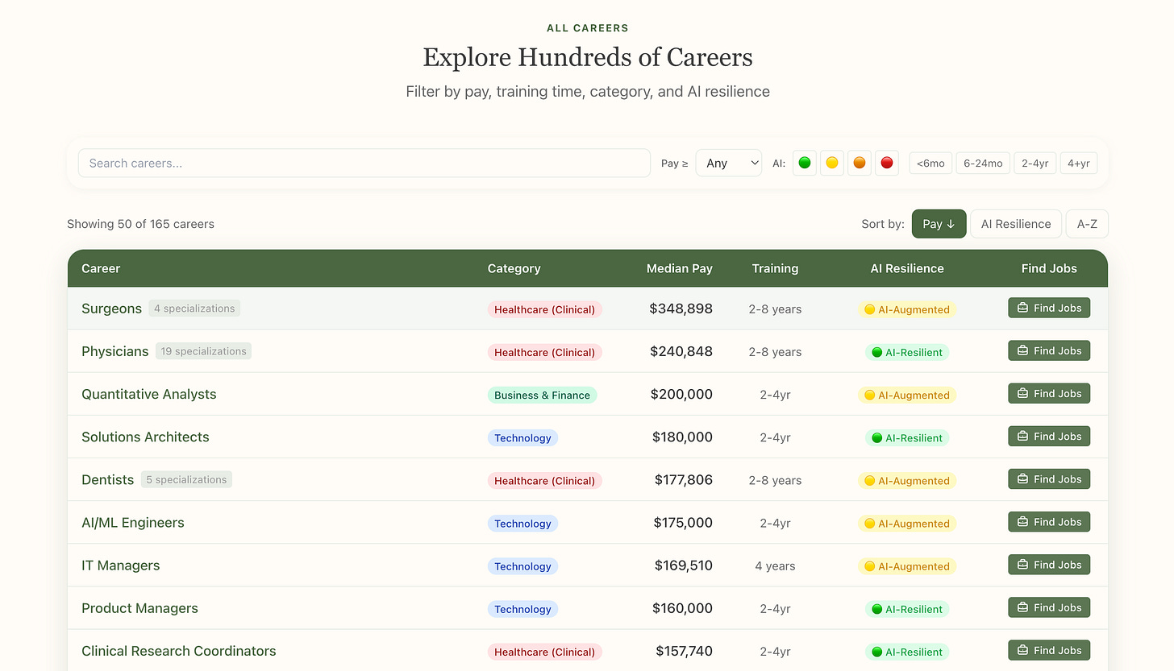
Task: Click the AI Resilience column header
Action: tap(907, 268)
